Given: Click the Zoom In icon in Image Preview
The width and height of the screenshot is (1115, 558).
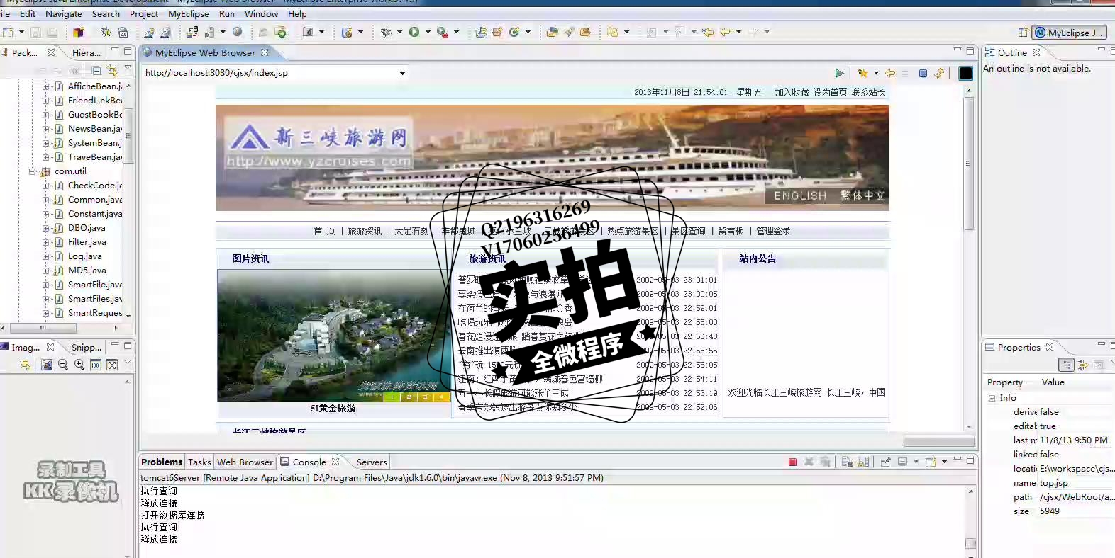Looking at the screenshot, I should (79, 365).
